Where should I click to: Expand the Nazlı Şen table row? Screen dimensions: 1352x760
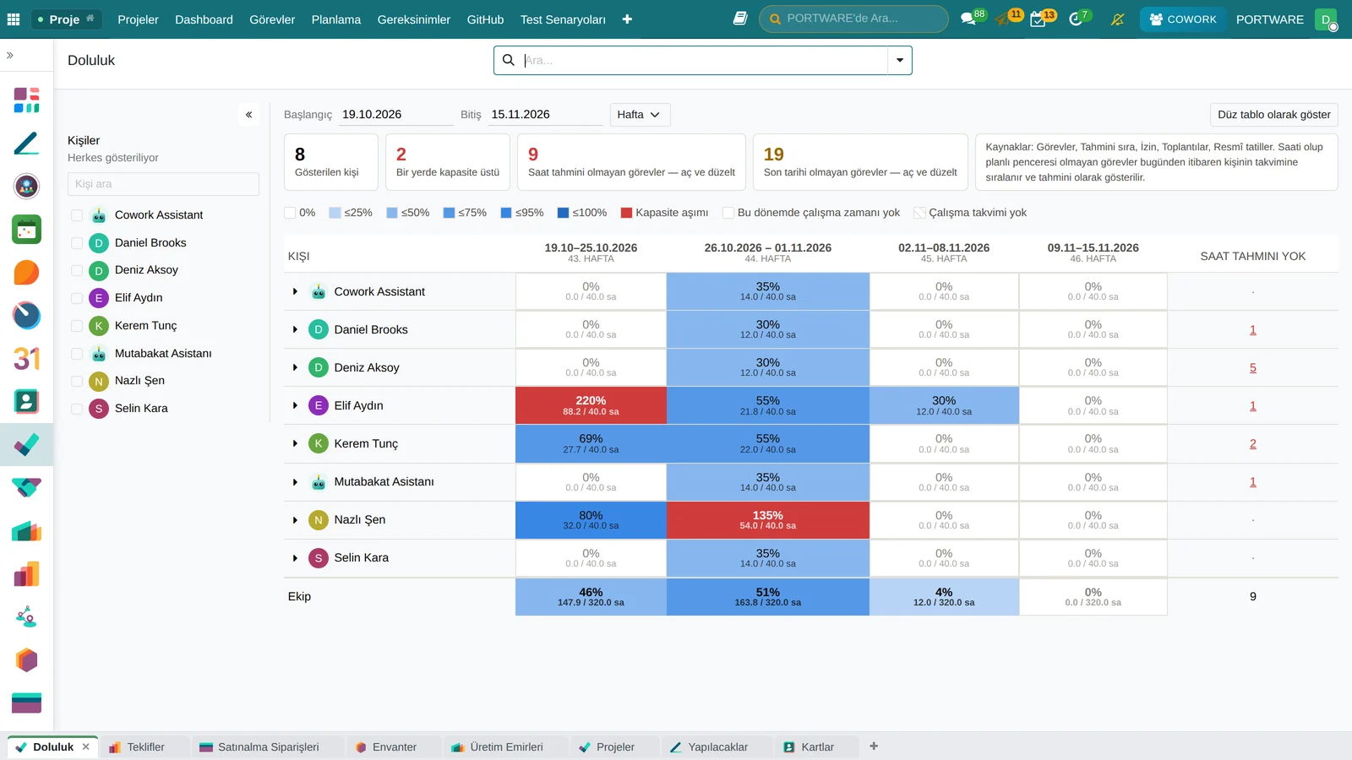(x=295, y=520)
